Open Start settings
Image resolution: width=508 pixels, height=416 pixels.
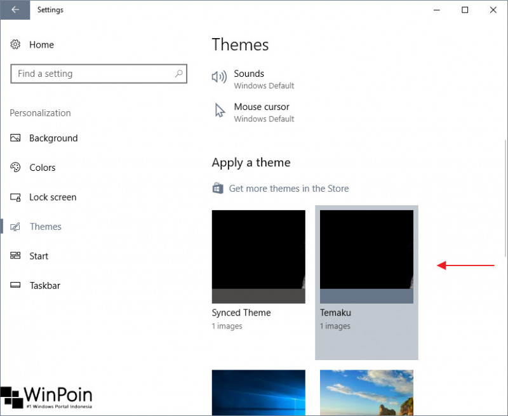click(x=39, y=257)
